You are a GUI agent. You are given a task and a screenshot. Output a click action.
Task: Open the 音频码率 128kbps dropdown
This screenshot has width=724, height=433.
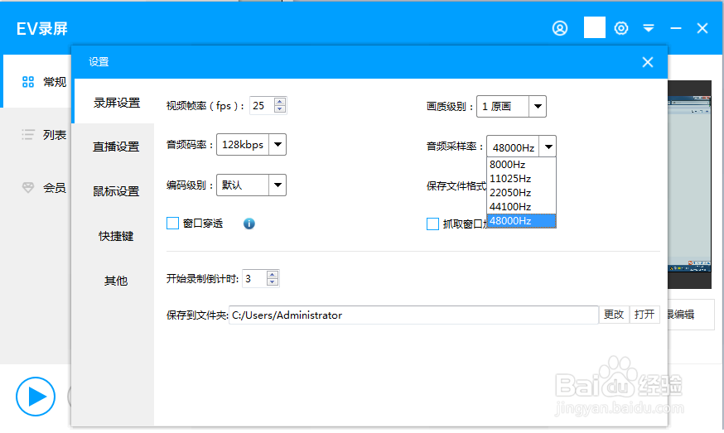pos(278,145)
